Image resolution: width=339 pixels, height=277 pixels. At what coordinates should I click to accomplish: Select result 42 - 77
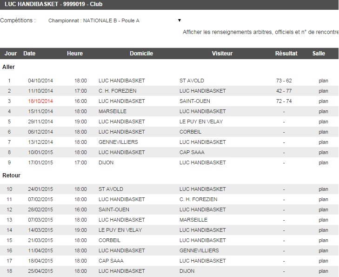tap(284, 91)
